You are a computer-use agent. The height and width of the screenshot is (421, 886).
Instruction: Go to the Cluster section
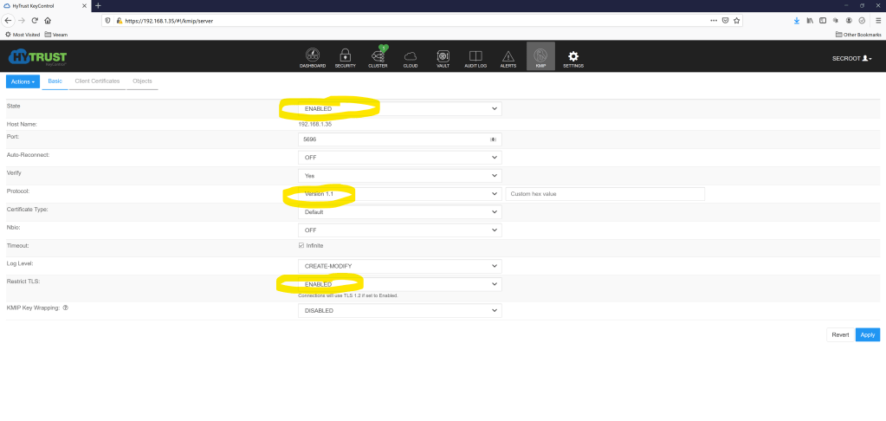(378, 56)
